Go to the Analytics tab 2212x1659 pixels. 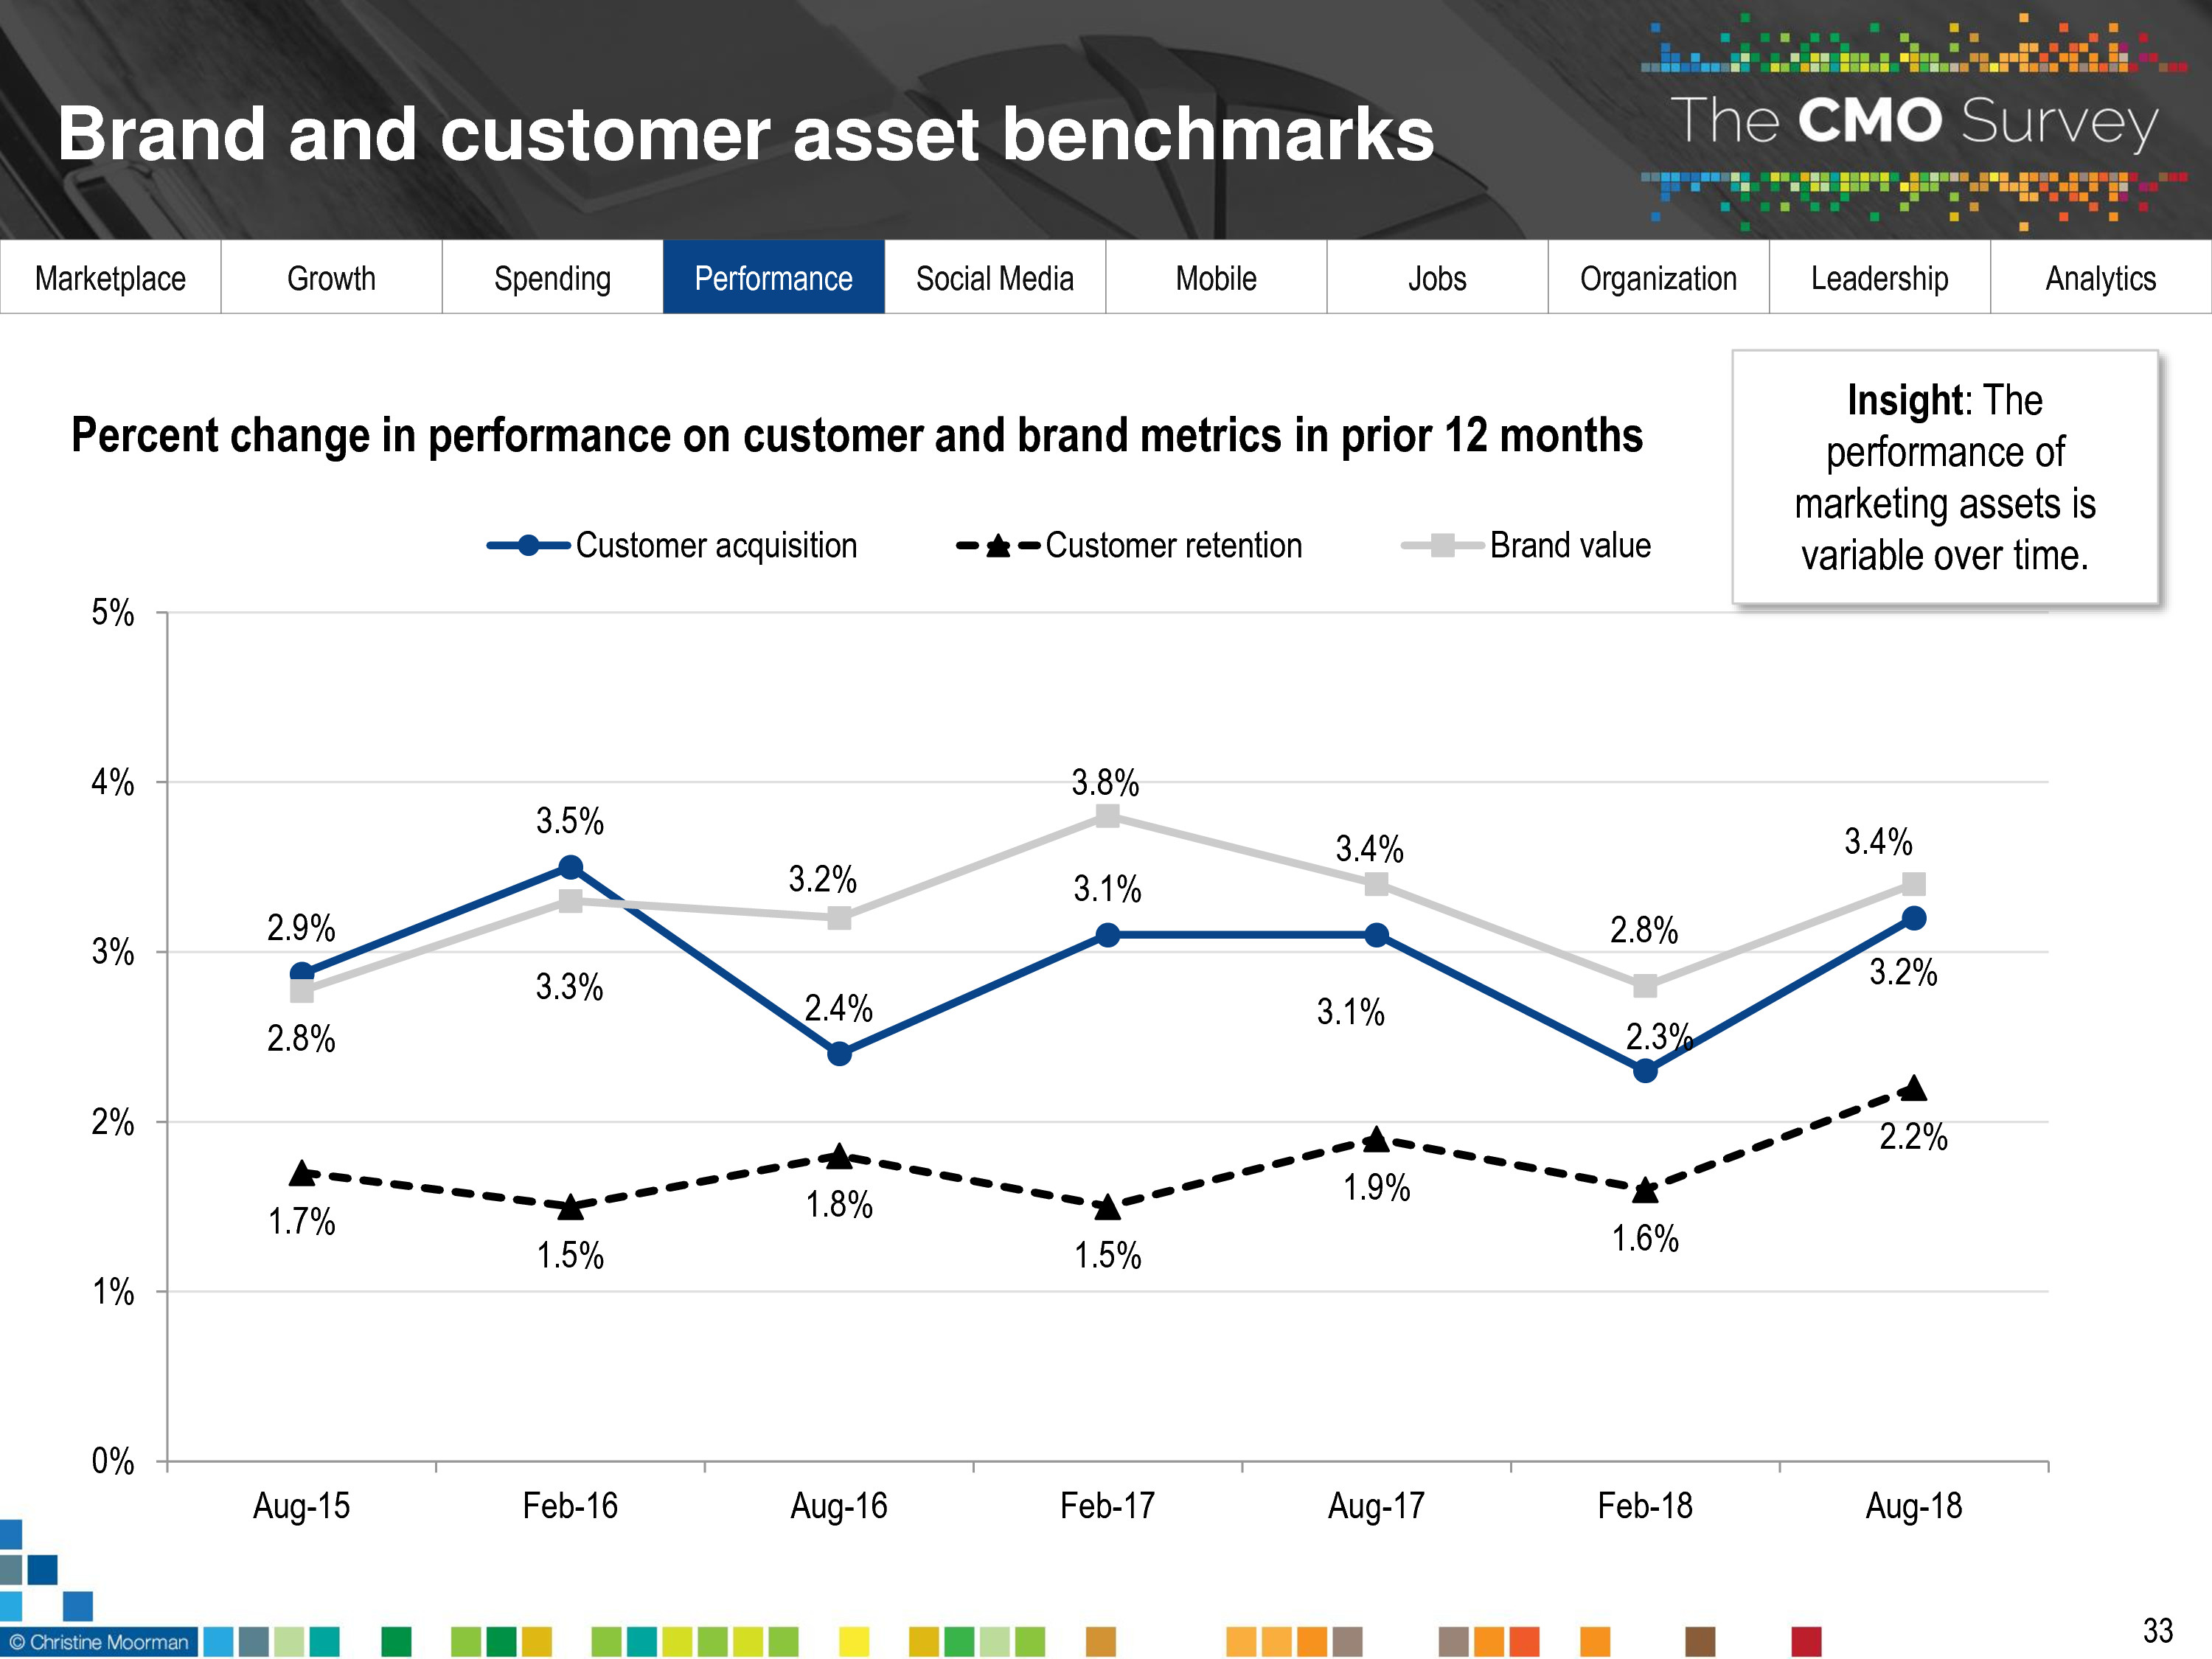2100,278
